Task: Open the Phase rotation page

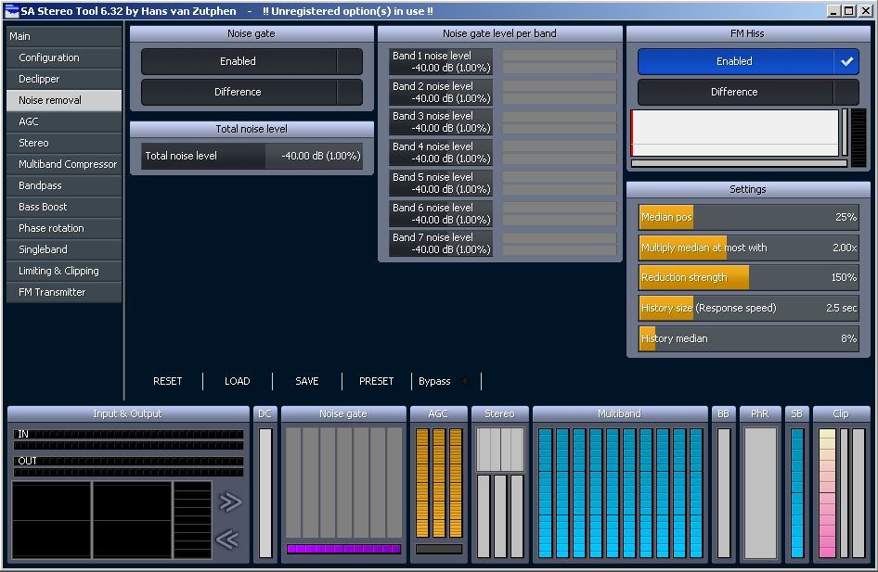Action: [x=64, y=228]
